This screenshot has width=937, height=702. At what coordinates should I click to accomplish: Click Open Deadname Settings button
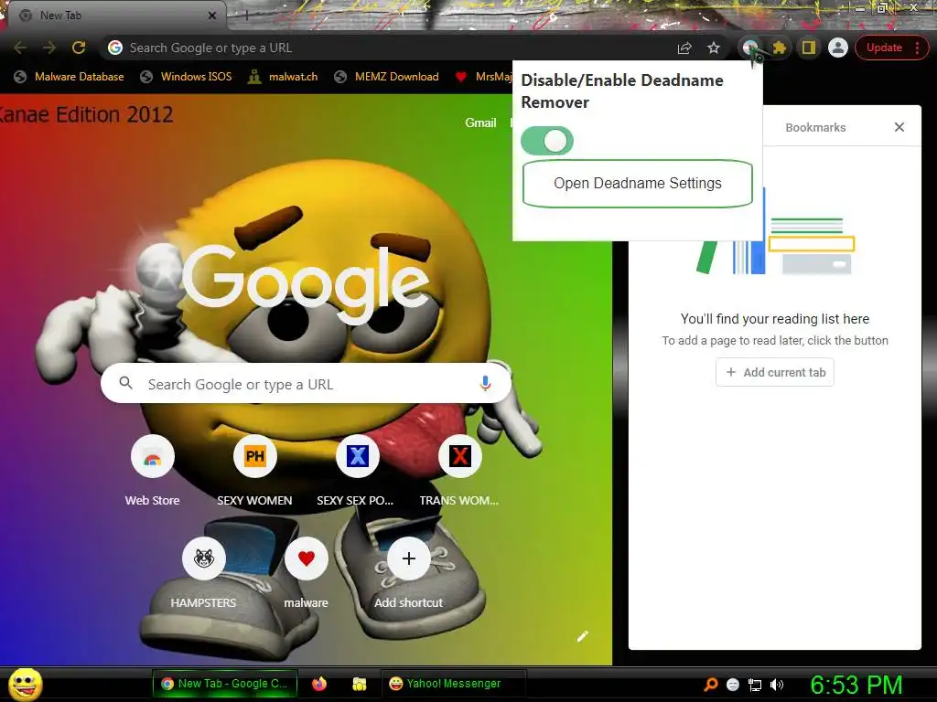pyautogui.click(x=638, y=183)
